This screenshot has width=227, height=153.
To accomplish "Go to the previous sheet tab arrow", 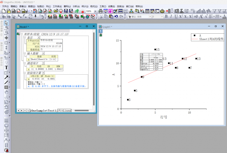I will pyautogui.click(x=18, y=110).
